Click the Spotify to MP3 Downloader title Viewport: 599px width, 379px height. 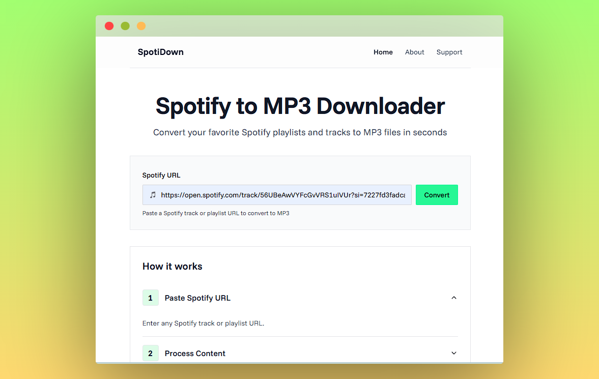299,106
